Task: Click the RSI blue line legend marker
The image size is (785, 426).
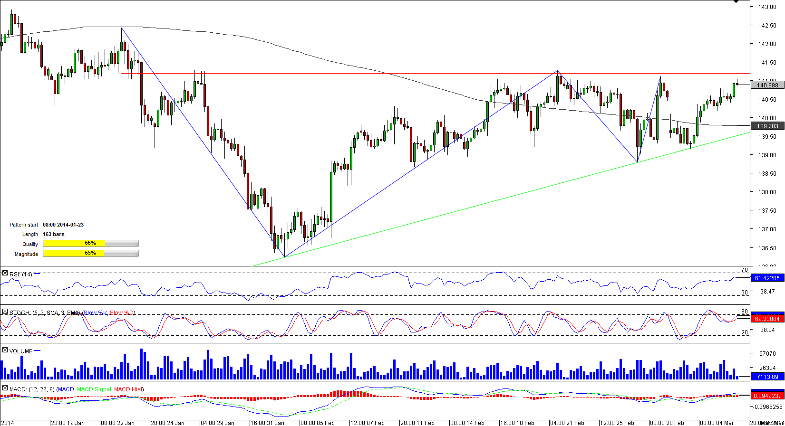Action: (37, 274)
